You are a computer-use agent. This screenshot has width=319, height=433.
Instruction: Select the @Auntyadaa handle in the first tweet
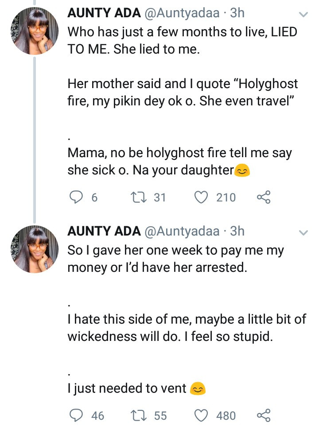pyautogui.click(x=182, y=13)
